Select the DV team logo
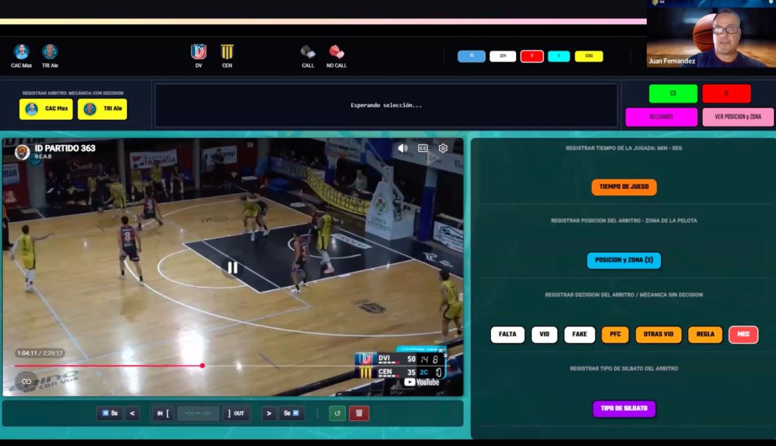 click(198, 53)
